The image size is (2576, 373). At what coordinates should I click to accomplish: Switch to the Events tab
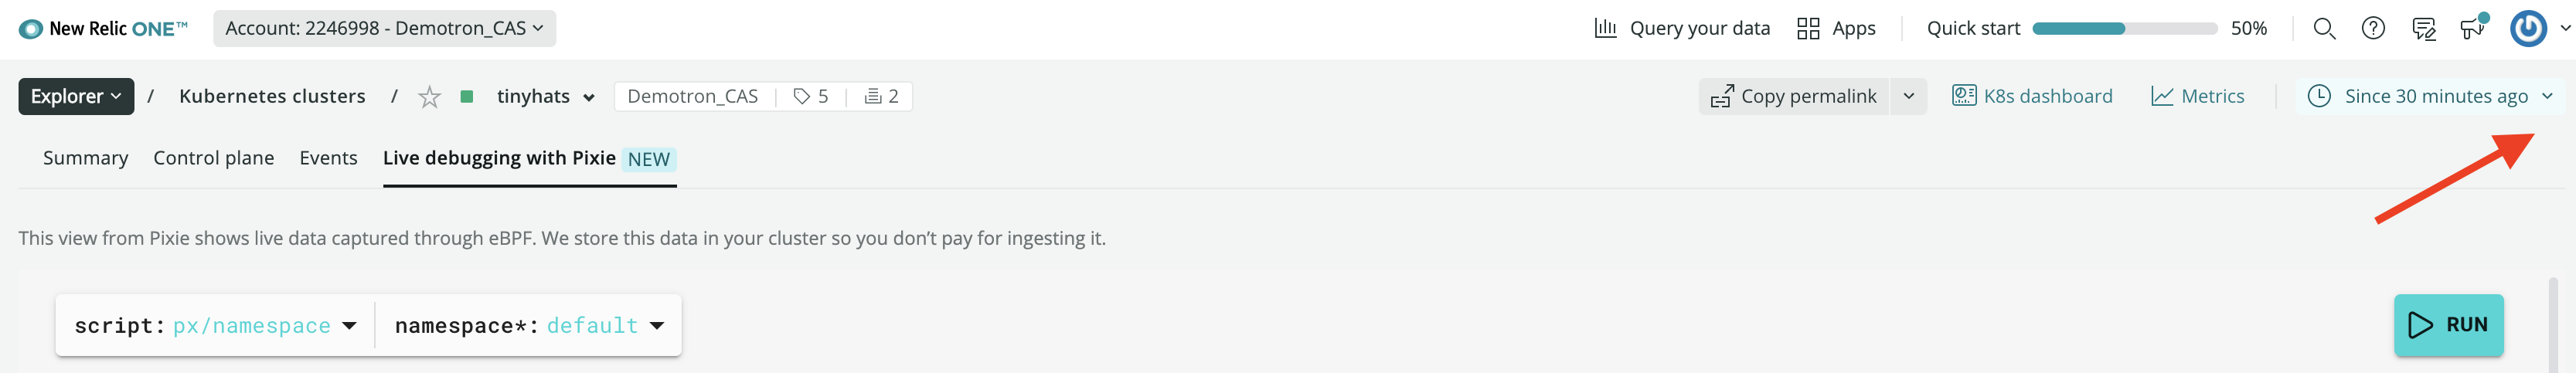click(x=328, y=158)
